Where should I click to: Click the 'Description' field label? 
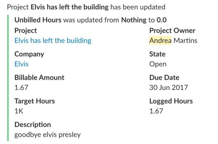33,124
